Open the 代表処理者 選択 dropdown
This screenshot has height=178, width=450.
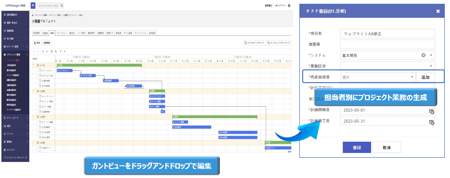tap(378, 77)
